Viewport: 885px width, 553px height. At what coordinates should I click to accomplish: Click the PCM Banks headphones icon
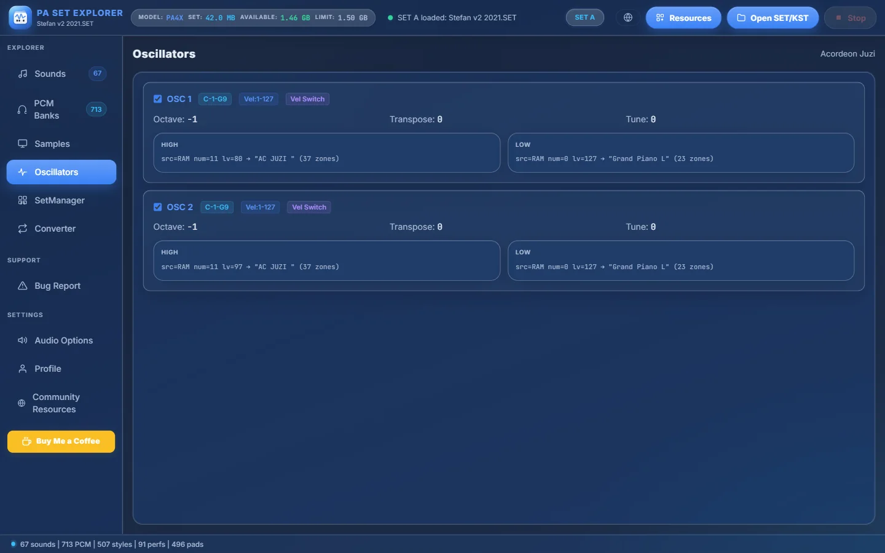22,109
